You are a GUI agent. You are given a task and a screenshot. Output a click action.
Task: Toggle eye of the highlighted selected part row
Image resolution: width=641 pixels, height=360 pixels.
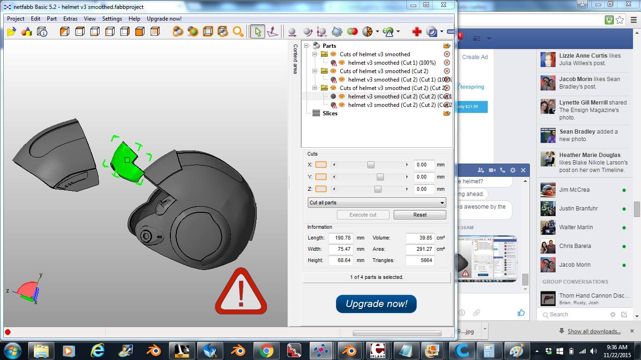tap(342, 97)
